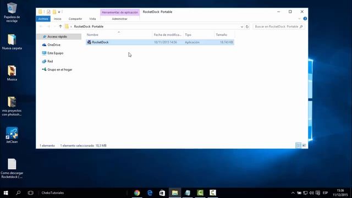Screen dimensions: 352x198
Task: Select Este Equipo in navigation pane
Action: pyautogui.click(x=55, y=53)
